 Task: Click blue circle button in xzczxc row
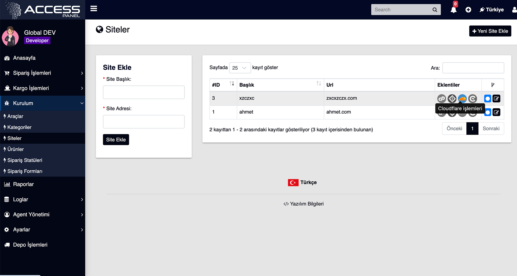(x=488, y=99)
